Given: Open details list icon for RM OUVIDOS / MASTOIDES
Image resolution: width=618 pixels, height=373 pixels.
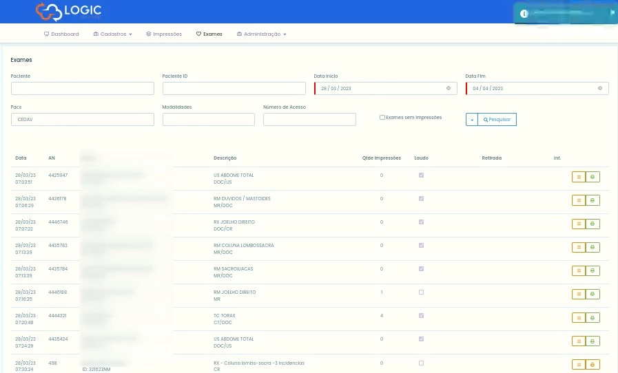Looking at the screenshot, I should [x=579, y=200].
